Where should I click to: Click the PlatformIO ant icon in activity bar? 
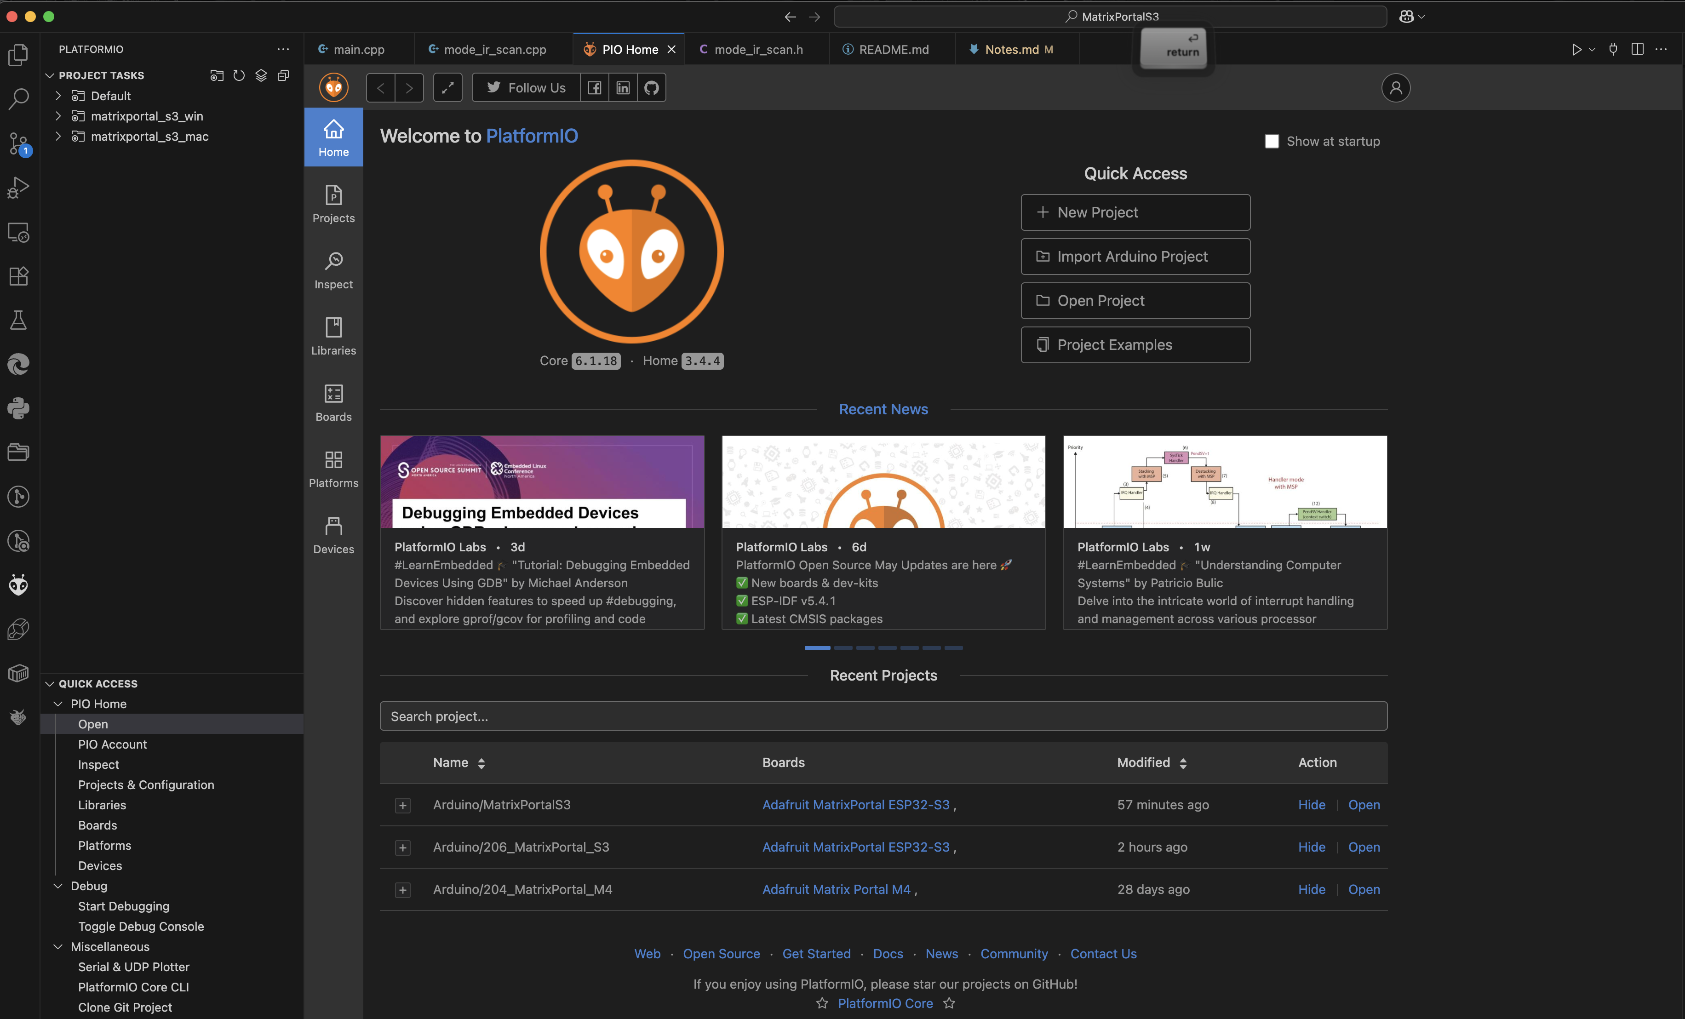[x=18, y=585]
